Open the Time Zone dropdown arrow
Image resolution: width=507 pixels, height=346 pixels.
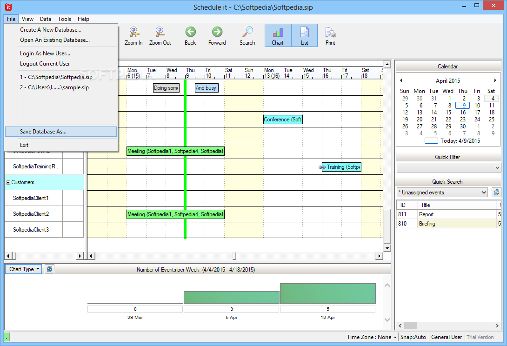(395, 337)
